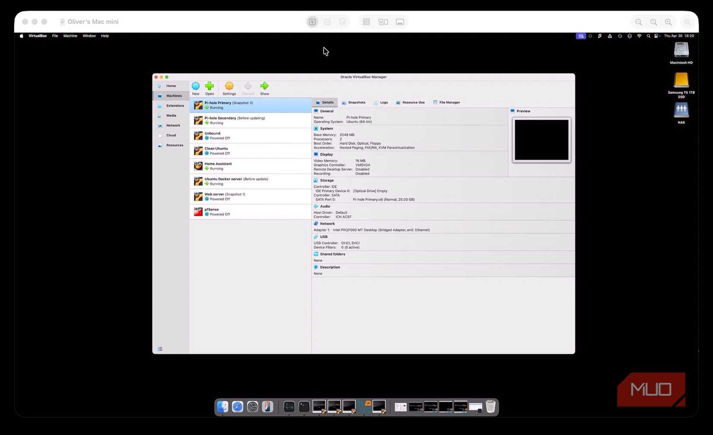Open Cloud in the VirtualBox sidebar
Viewport: 713px width, 435px height.
coord(171,136)
